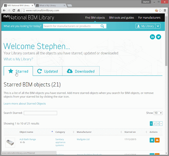Switch to the Downloaded tab

click(x=81, y=71)
